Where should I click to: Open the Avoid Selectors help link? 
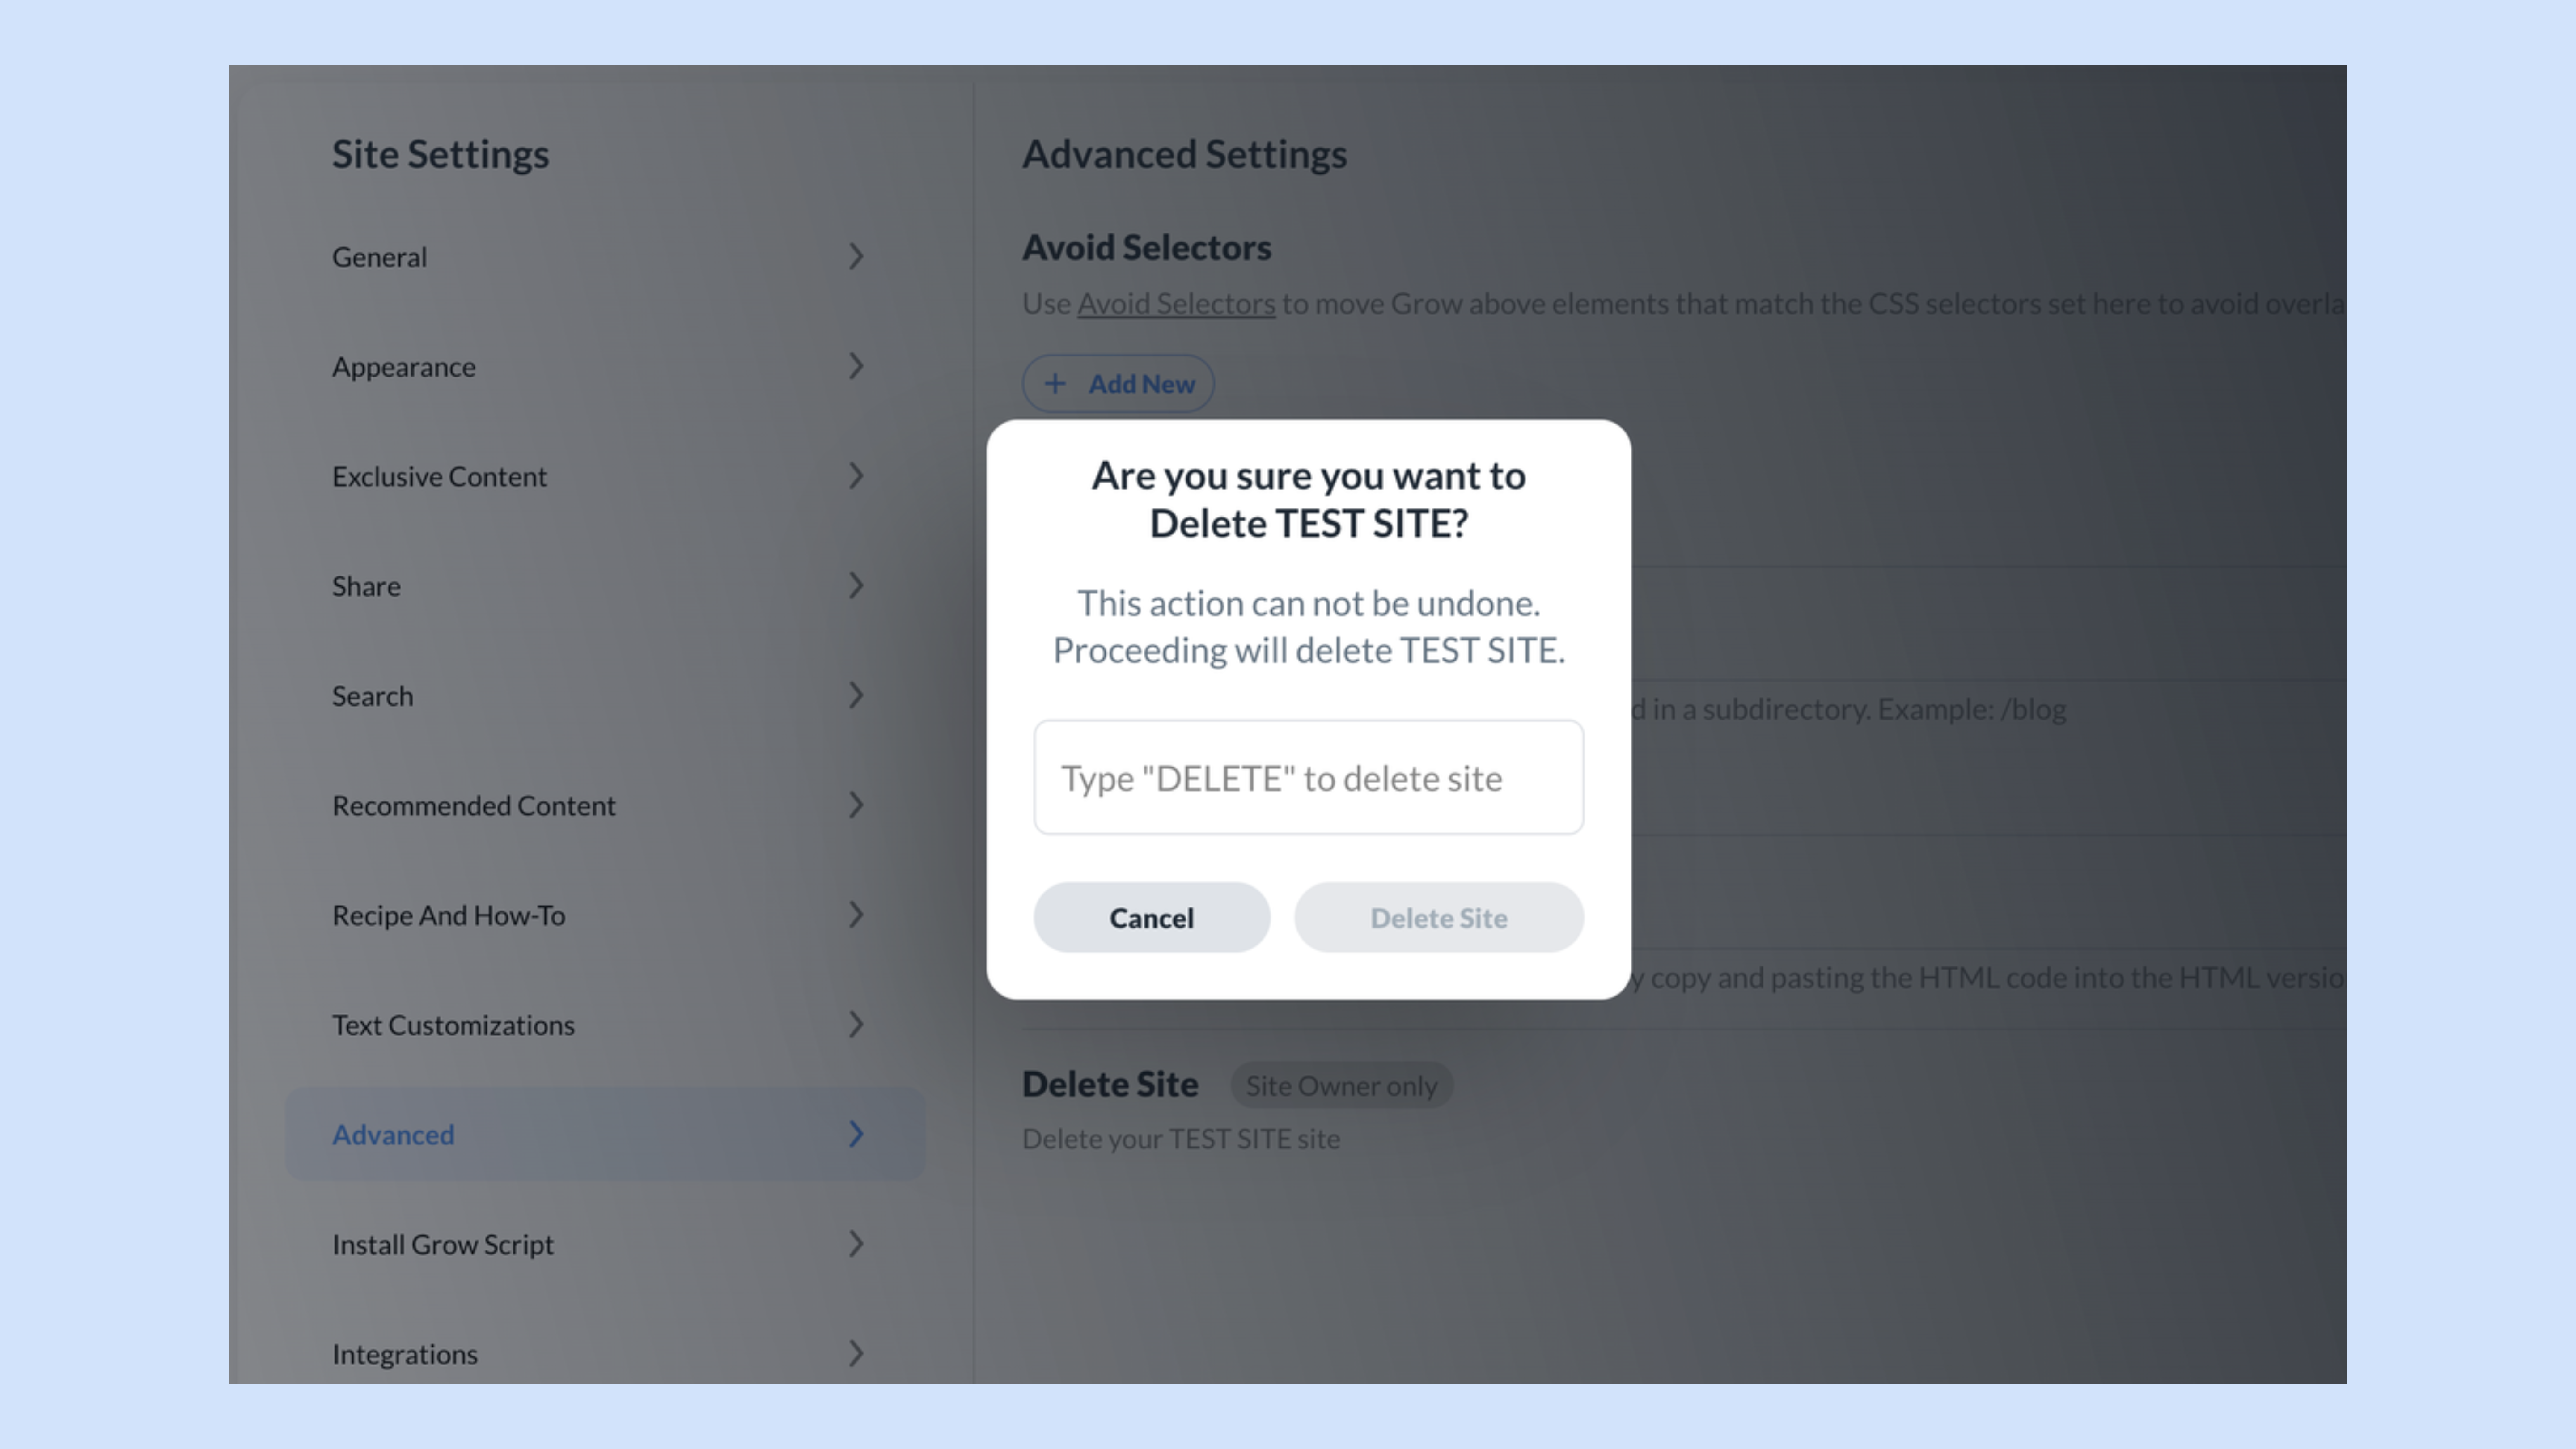(x=1176, y=303)
